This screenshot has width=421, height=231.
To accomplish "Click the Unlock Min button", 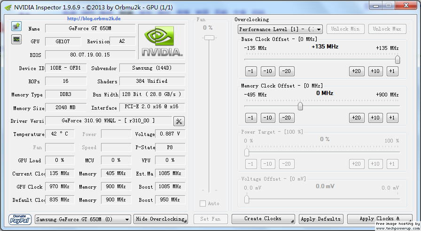I will coord(345,29).
